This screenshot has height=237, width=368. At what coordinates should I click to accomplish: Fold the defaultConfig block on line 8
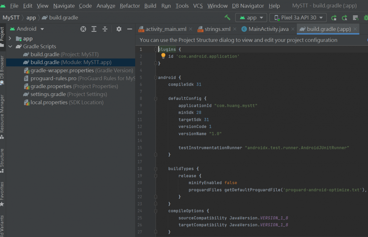coord(155,99)
